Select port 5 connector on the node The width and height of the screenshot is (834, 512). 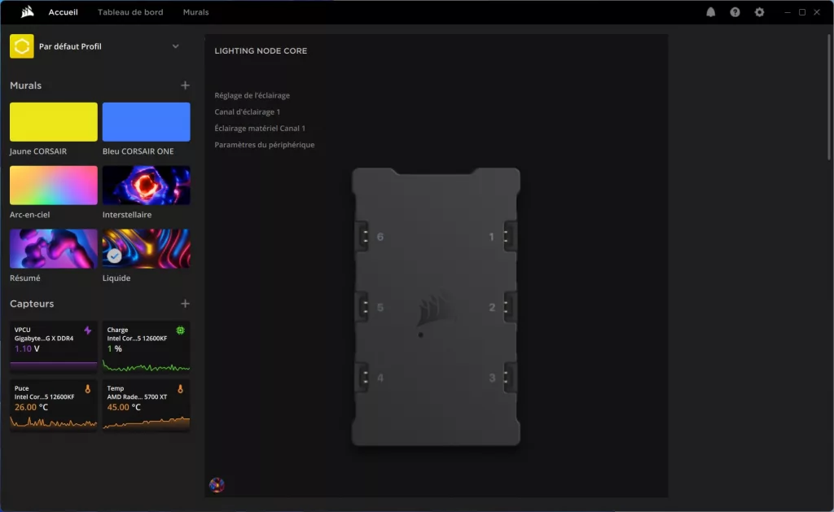[362, 308]
